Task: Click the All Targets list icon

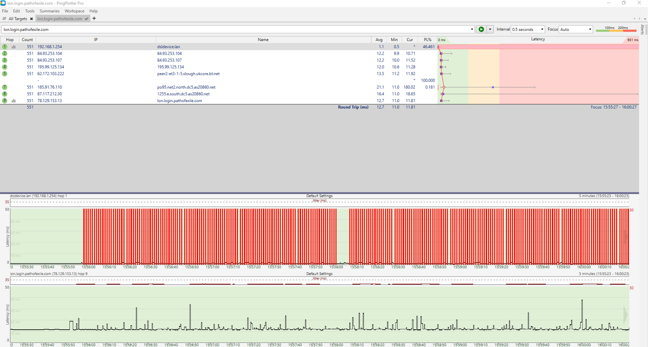Action: pyautogui.click(x=5, y=19)
